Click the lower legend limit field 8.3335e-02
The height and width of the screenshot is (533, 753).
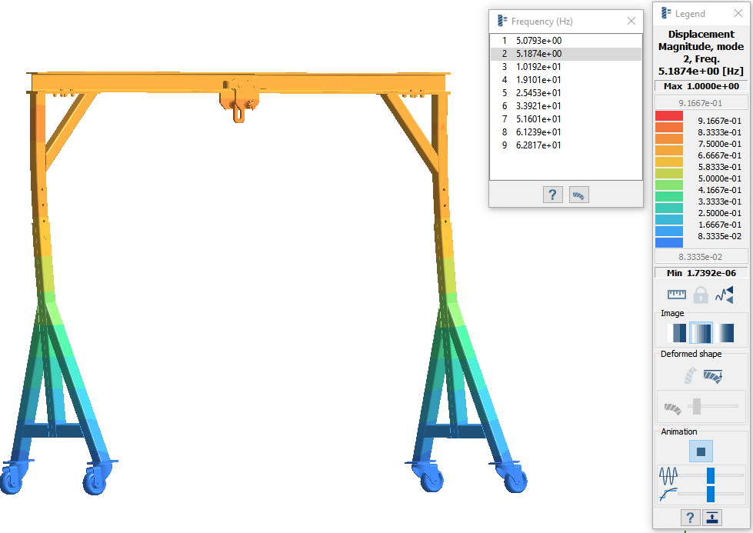(x=700, y=256)
